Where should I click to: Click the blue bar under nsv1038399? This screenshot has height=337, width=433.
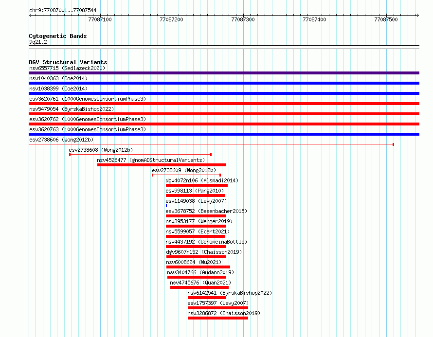pos(224,93)
